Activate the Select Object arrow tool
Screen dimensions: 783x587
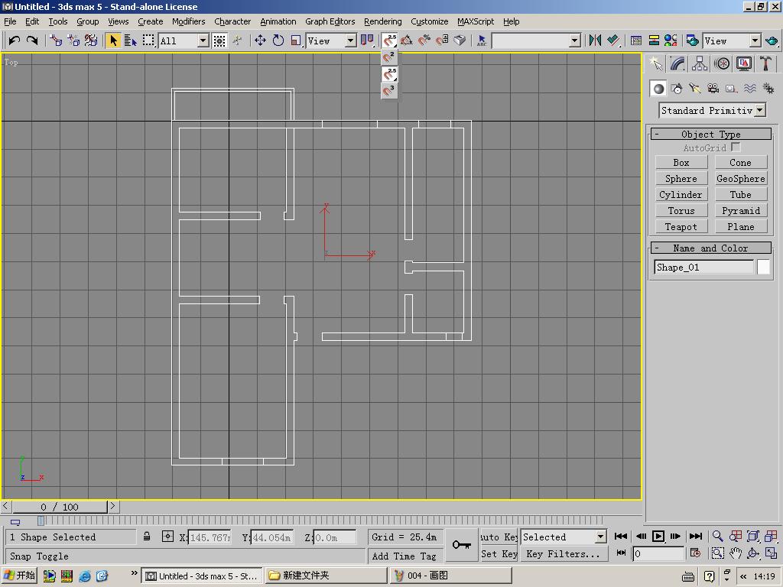(113, 41)
